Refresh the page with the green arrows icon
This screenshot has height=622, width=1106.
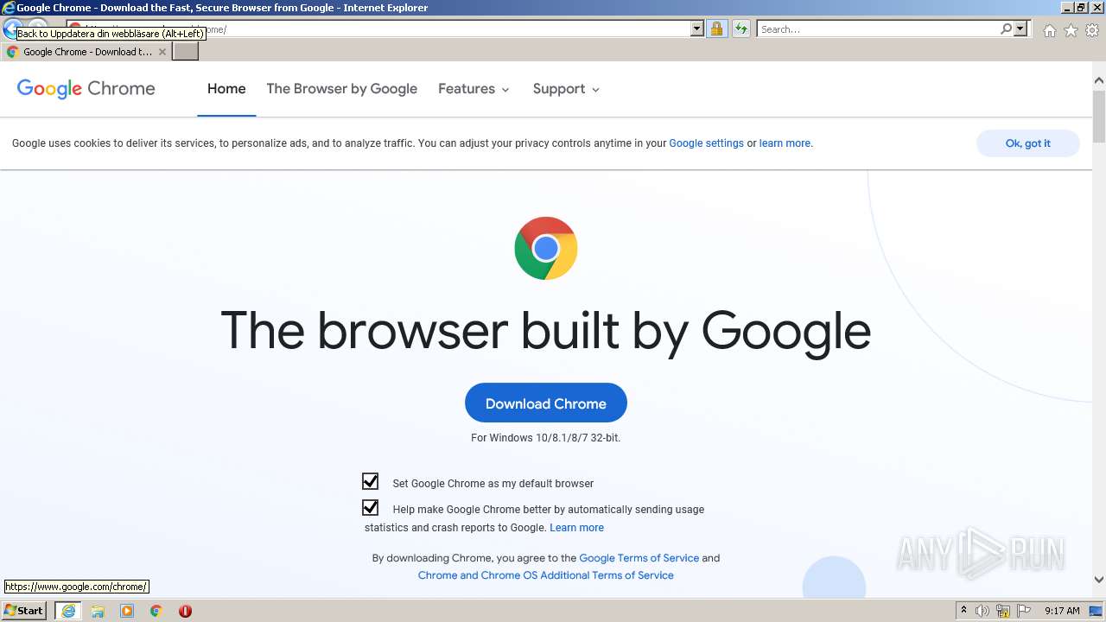point(741,29)
